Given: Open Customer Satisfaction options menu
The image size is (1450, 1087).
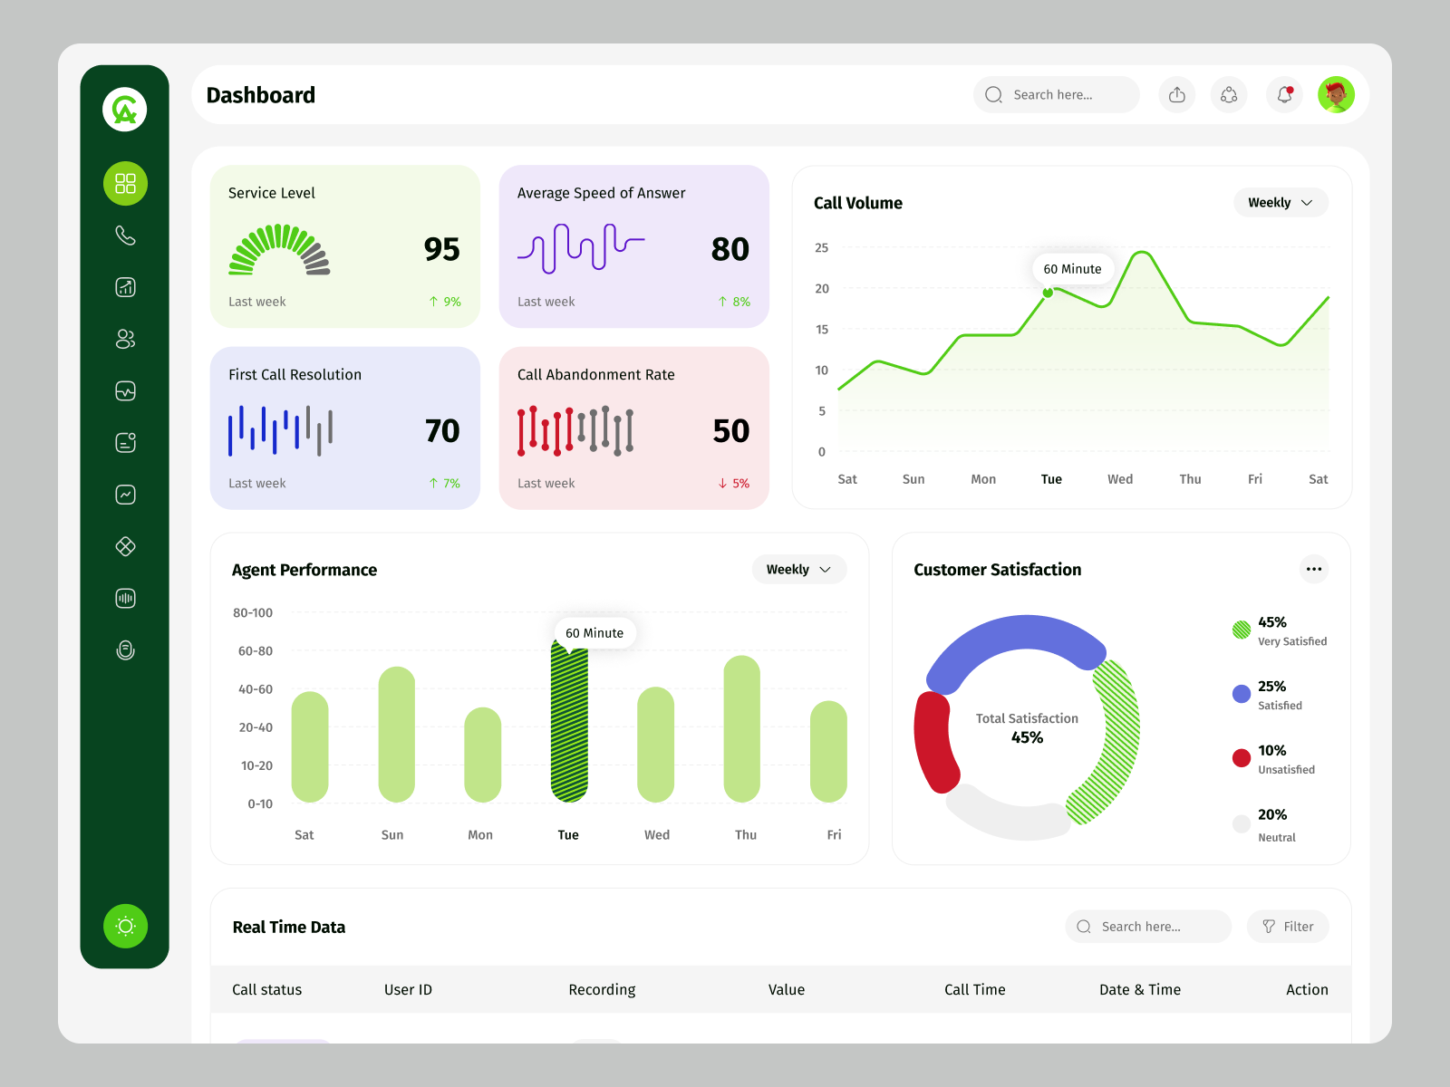Looking at the screenshot, I should tap(1314, 569).
